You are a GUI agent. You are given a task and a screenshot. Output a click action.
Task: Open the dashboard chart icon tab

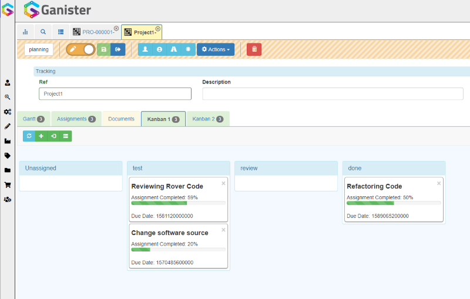(25, 32)
